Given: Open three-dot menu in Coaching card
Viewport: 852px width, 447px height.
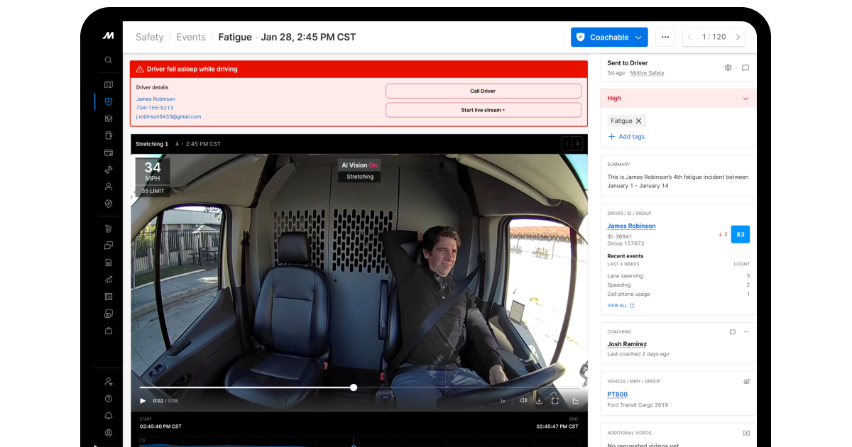Looking at the screenshot, I should pos(746,331).
